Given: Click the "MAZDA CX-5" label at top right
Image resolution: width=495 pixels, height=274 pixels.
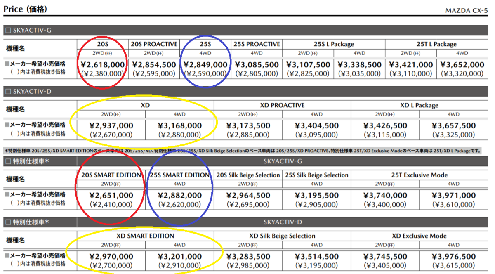Looking at the screenshot, I should (466, 10).
